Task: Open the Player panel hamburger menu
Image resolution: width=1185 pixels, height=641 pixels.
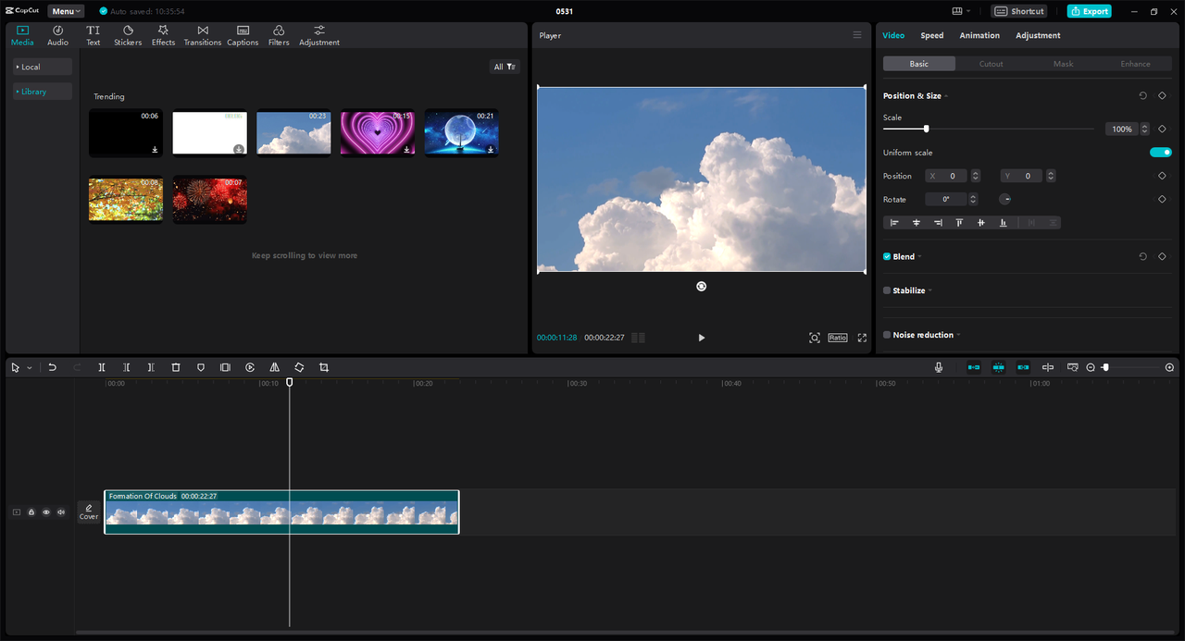Action: (857, 35)
